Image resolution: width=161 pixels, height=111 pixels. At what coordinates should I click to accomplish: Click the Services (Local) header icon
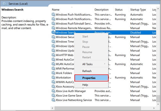coord(5,4)
